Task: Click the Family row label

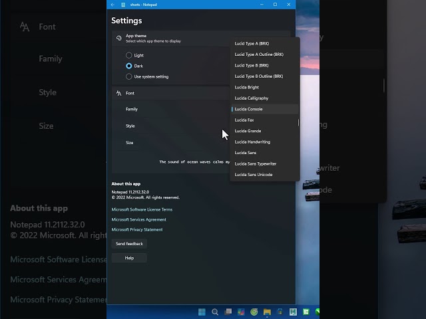Action: click(132, 109)
